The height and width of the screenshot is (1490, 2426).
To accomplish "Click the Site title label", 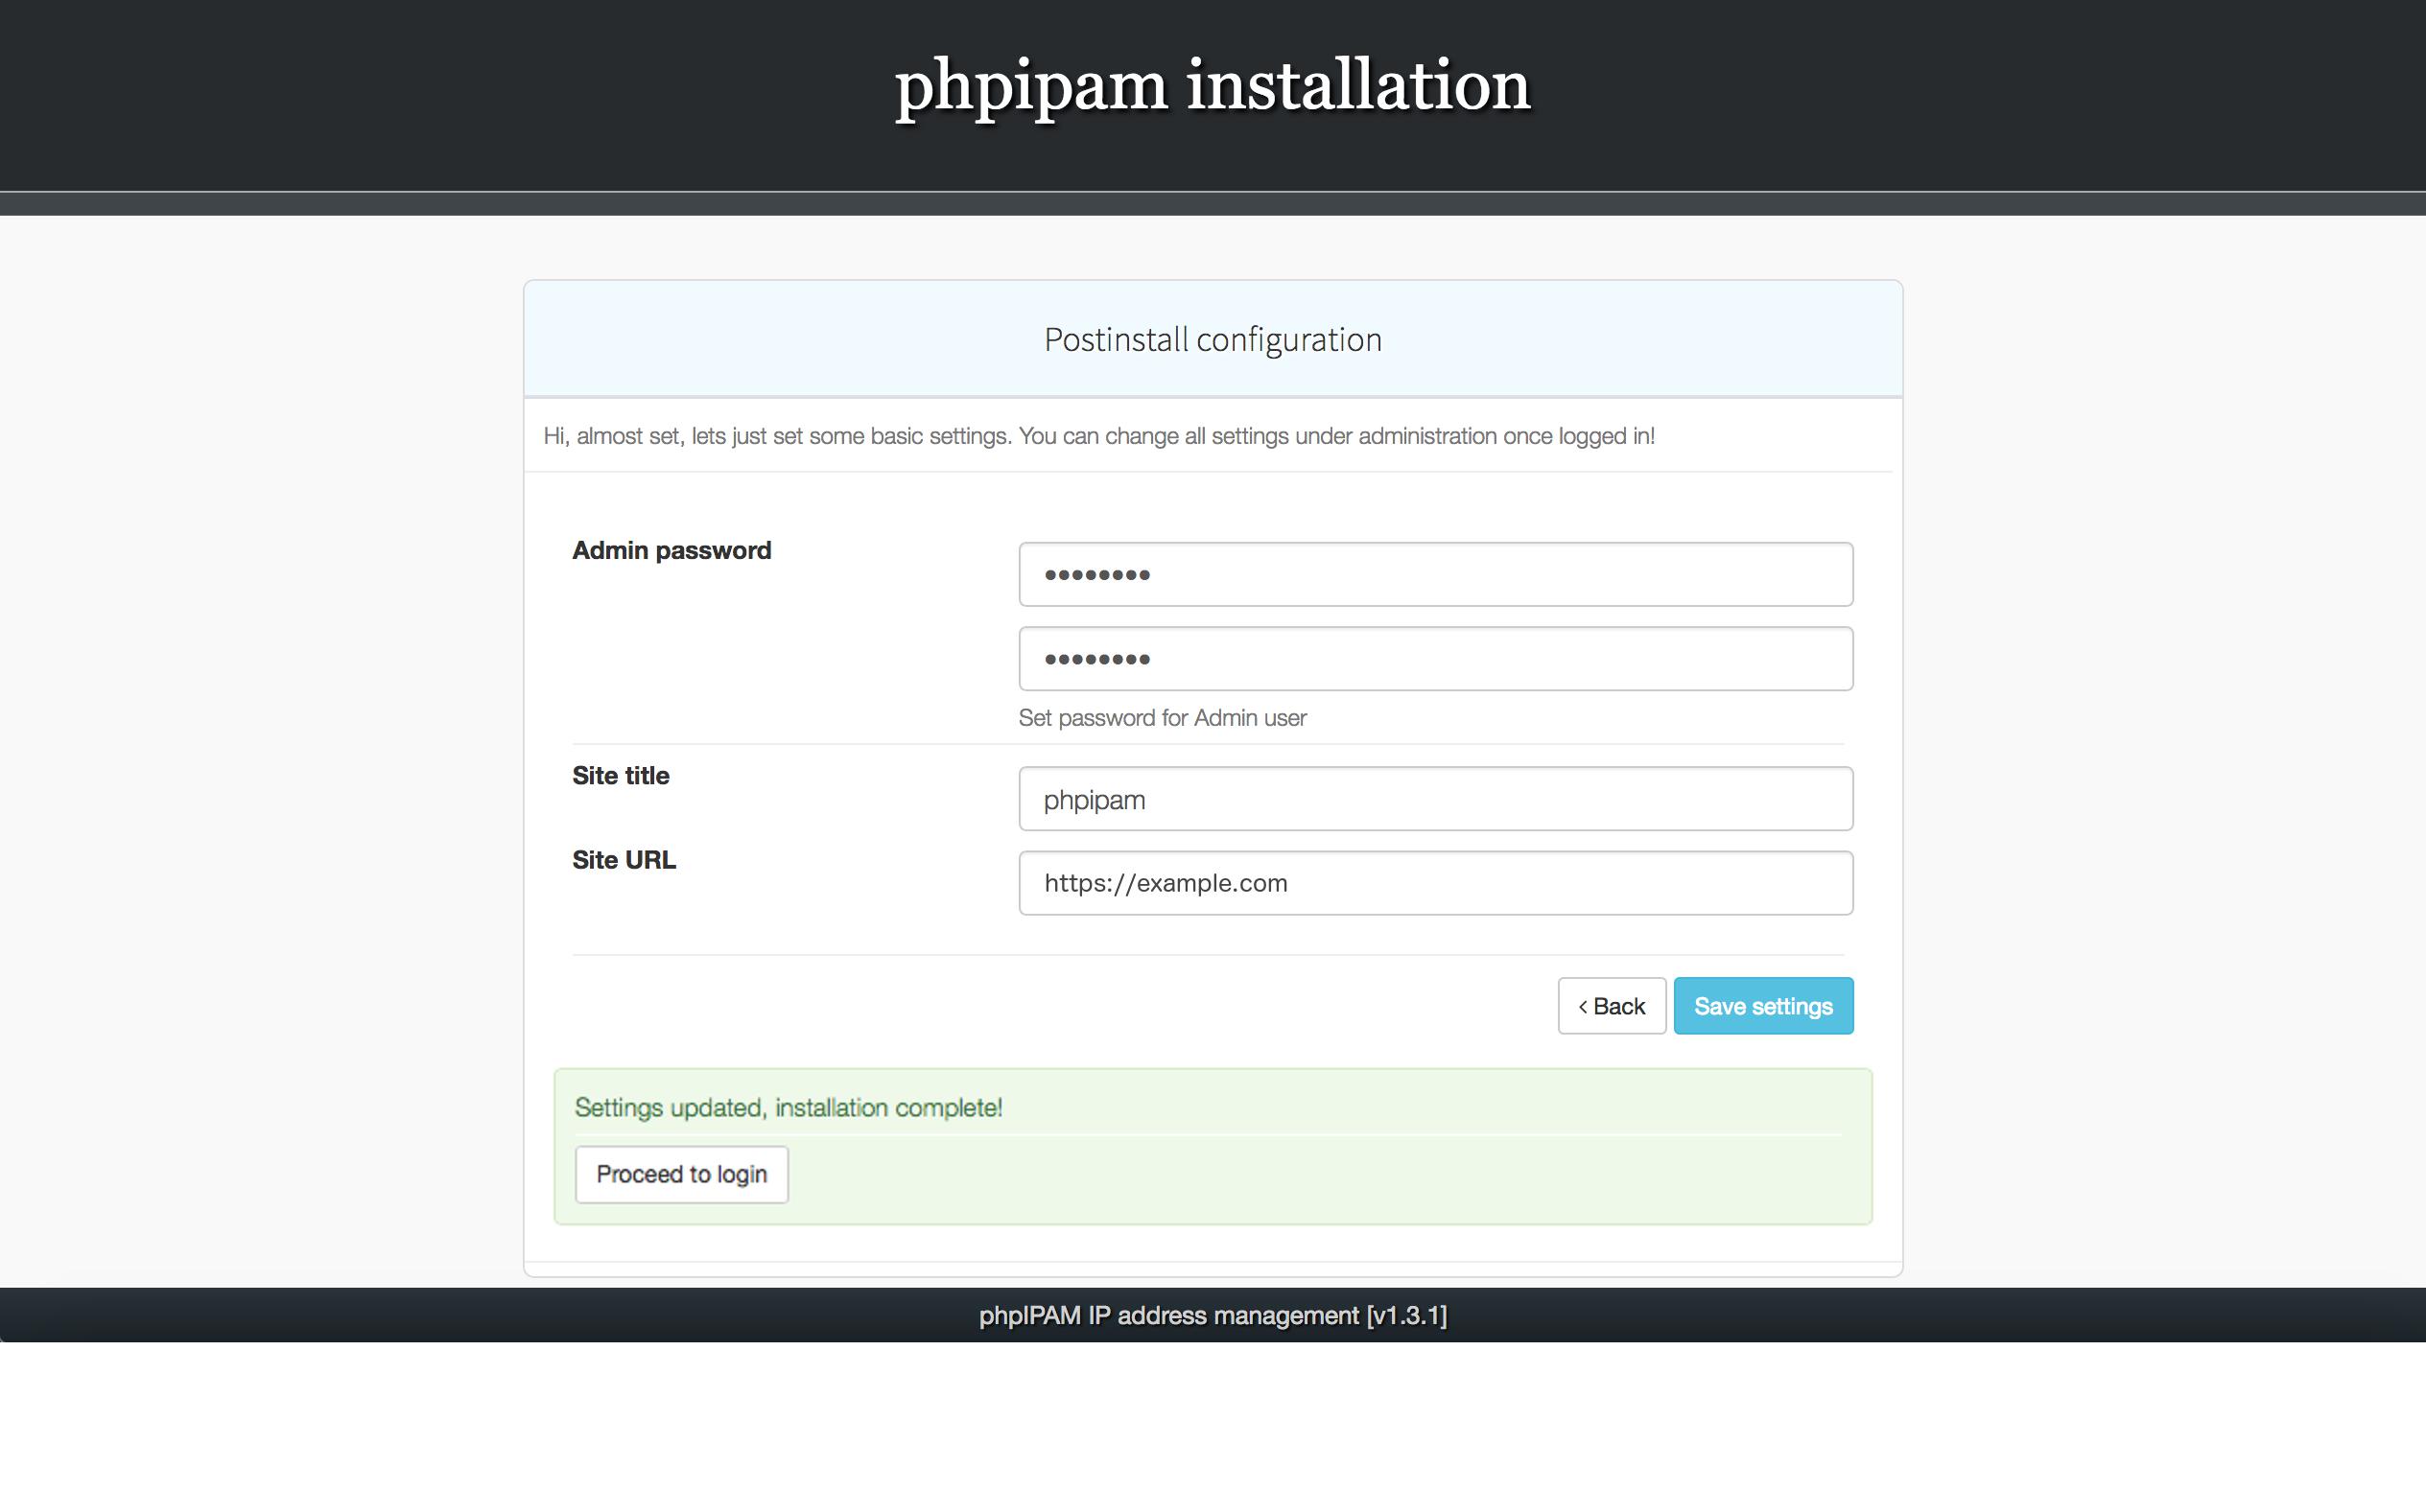I will 620,776.
